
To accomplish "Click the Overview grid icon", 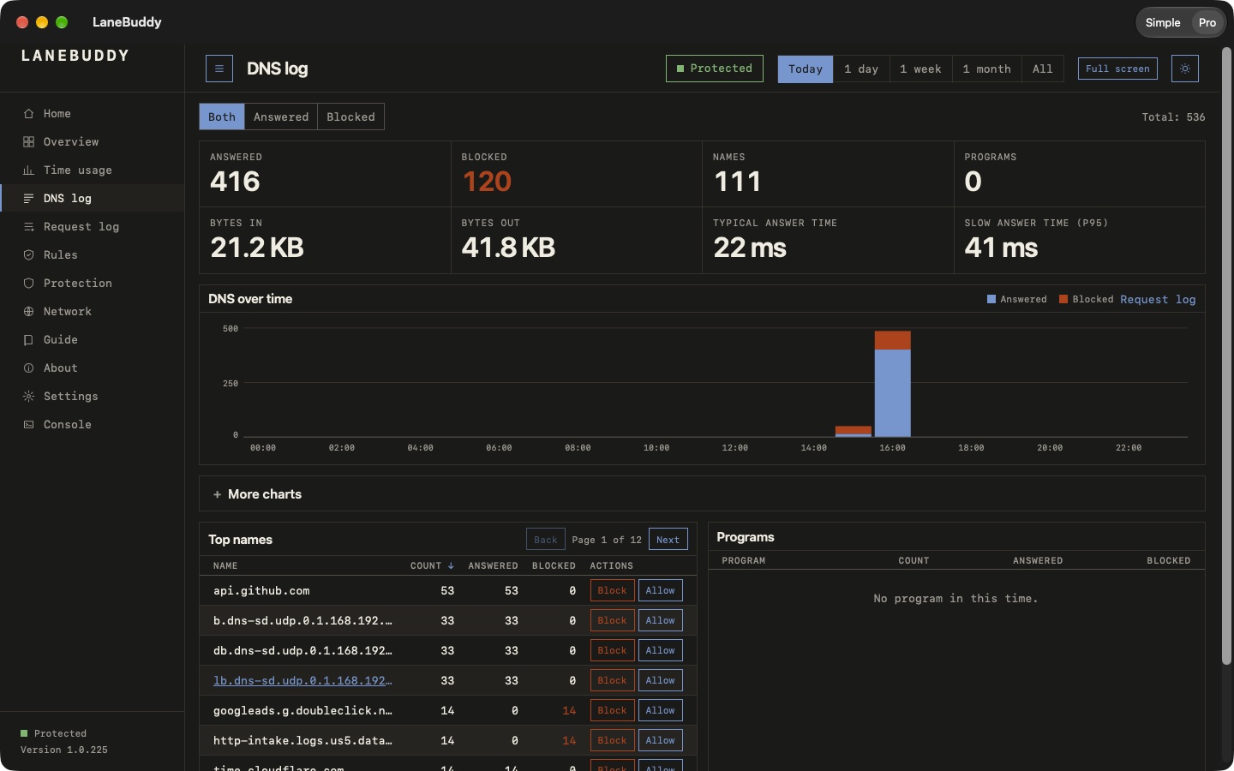I will point(28,141).
